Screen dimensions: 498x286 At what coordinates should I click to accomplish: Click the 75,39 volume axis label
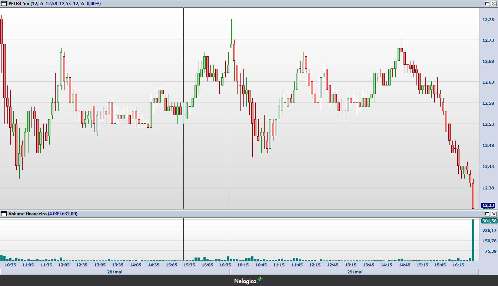[x=490, y=251]
